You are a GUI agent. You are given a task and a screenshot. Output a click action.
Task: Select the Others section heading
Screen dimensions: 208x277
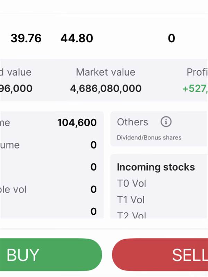point(132,122)
